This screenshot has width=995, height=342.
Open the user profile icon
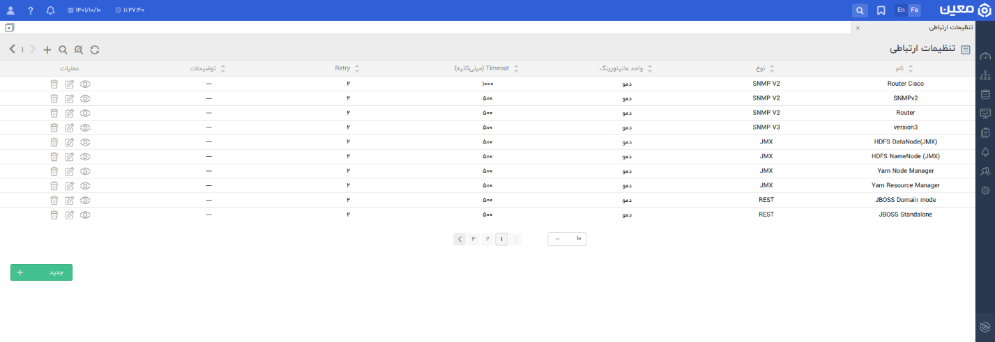coord(10,10)
